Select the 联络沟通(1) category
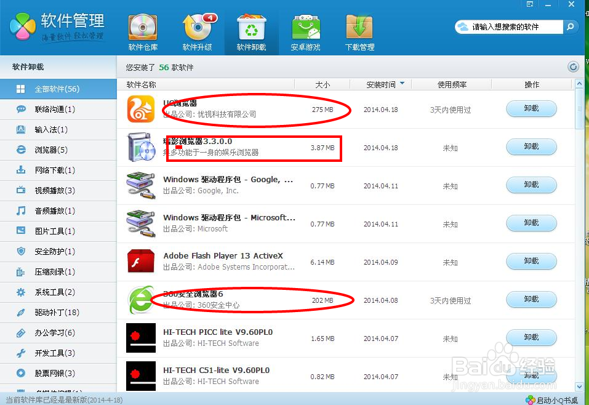The image size is (589, 405). pyautogui.click(x=58, y=110)
